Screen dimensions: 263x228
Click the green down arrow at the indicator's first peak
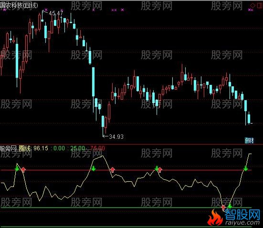click(x=17, y=168)
